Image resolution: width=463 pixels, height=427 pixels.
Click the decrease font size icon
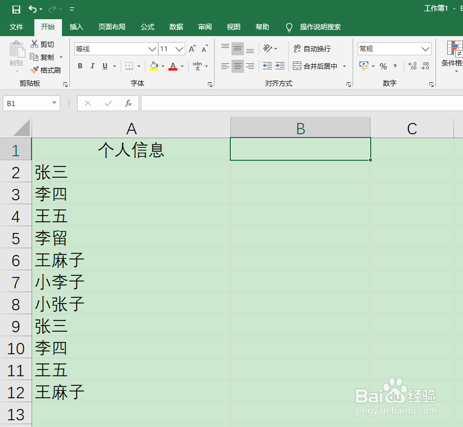pyautogui.click(x=205, y=49)
